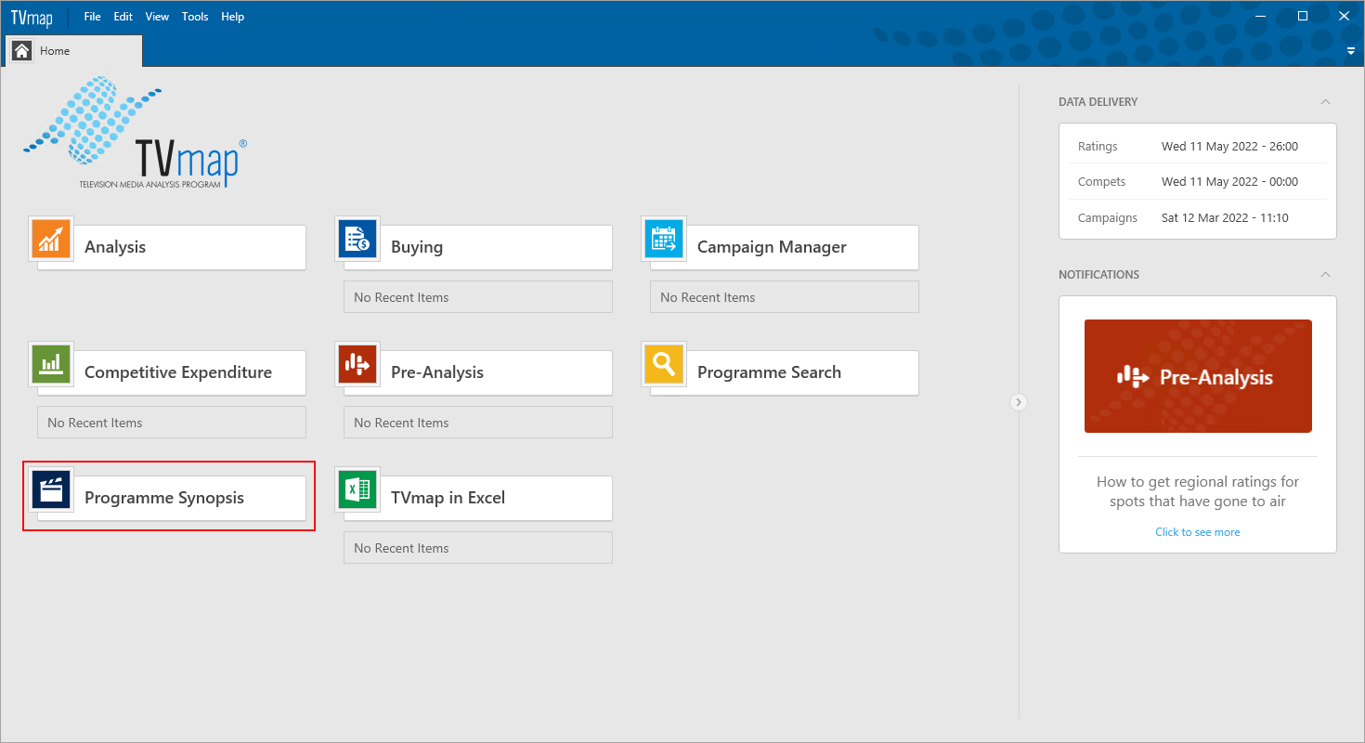1365x743 pixels.
Task: Click the TVmap logo in title bar
Action: 32,17
